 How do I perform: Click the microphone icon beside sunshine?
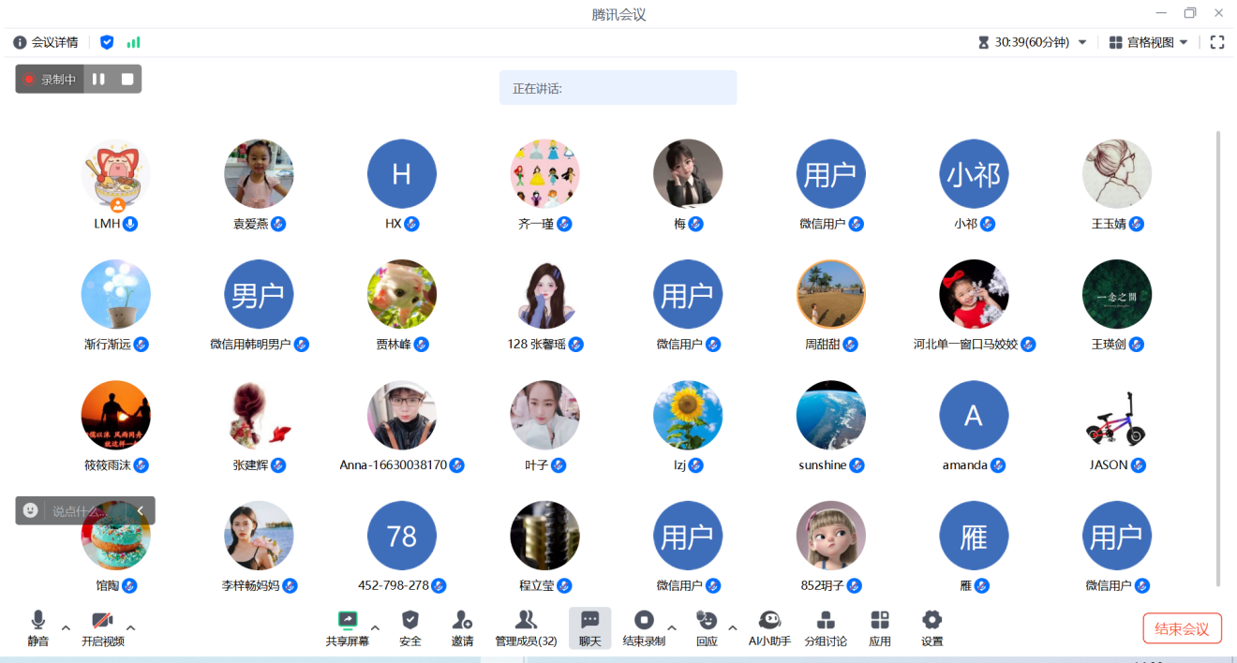coord(857,464)
